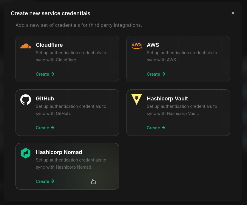Close the service credentials dialog
Screen dimensions: 247x205
[x=233, y=13]
